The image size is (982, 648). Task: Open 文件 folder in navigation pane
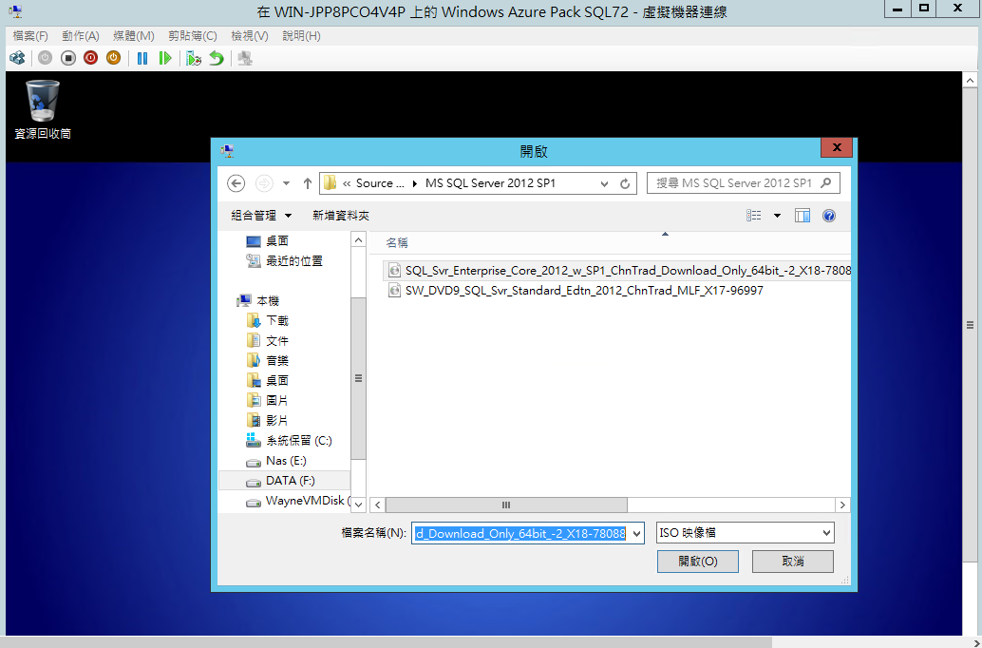coord(268,340)
